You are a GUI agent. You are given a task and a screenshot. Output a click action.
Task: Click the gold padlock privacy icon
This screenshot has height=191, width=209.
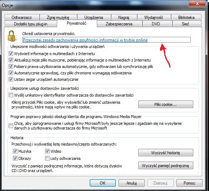pyautogui.click(x=12, y=36)
